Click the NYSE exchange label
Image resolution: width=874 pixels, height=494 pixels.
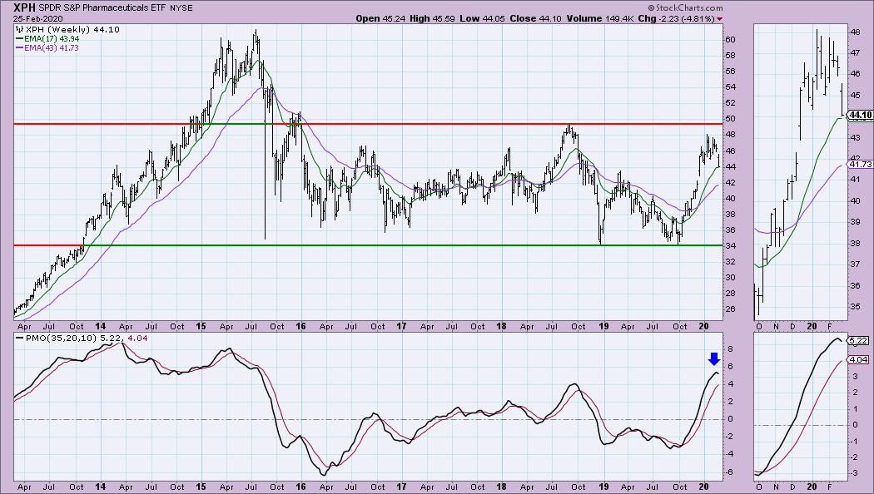(x=181, y=7)
